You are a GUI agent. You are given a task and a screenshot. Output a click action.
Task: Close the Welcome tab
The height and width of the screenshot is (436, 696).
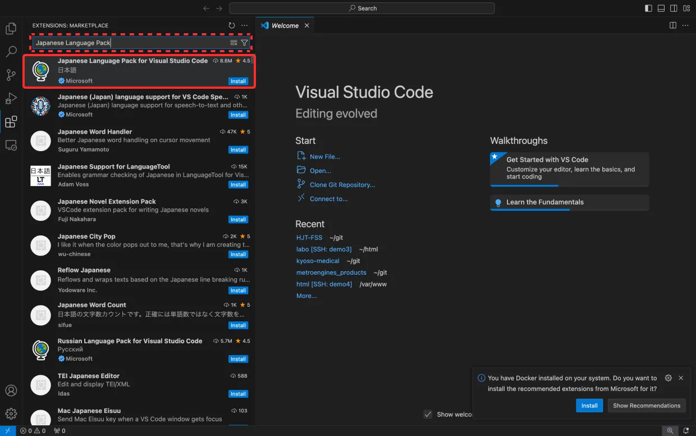307,25
